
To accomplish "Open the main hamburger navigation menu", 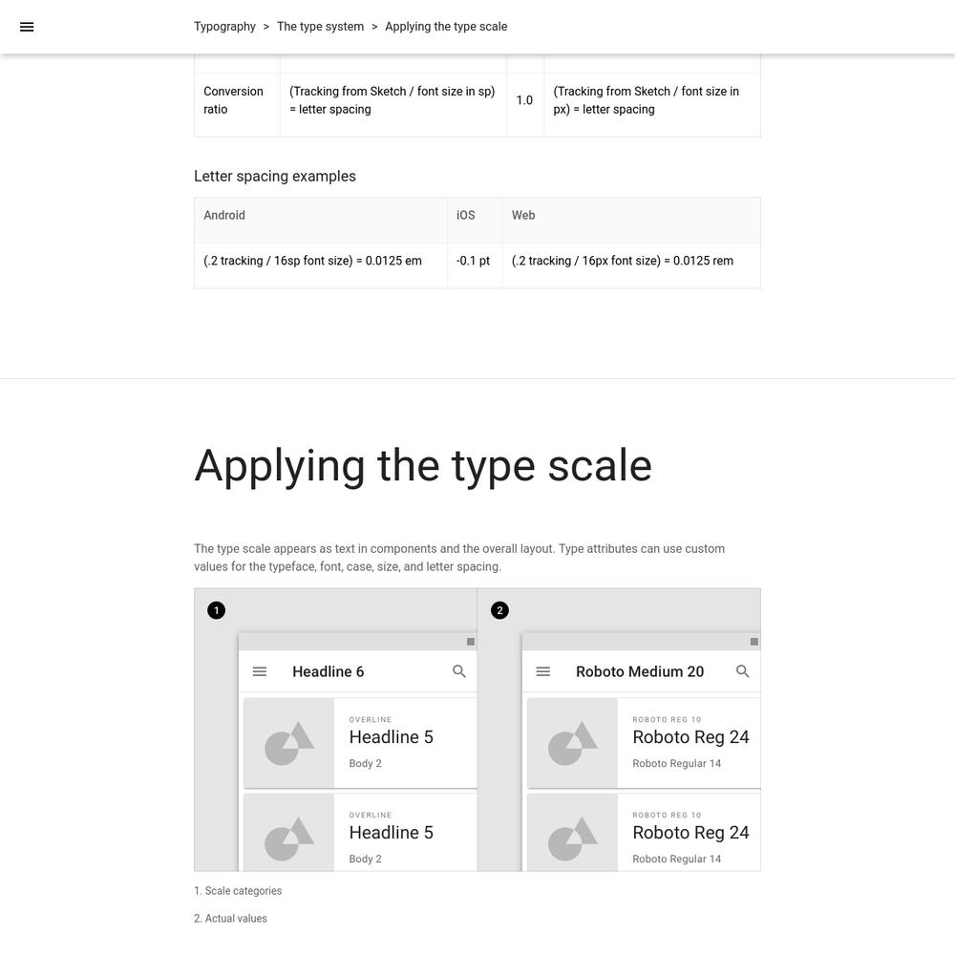I will [x=27, y=27].
